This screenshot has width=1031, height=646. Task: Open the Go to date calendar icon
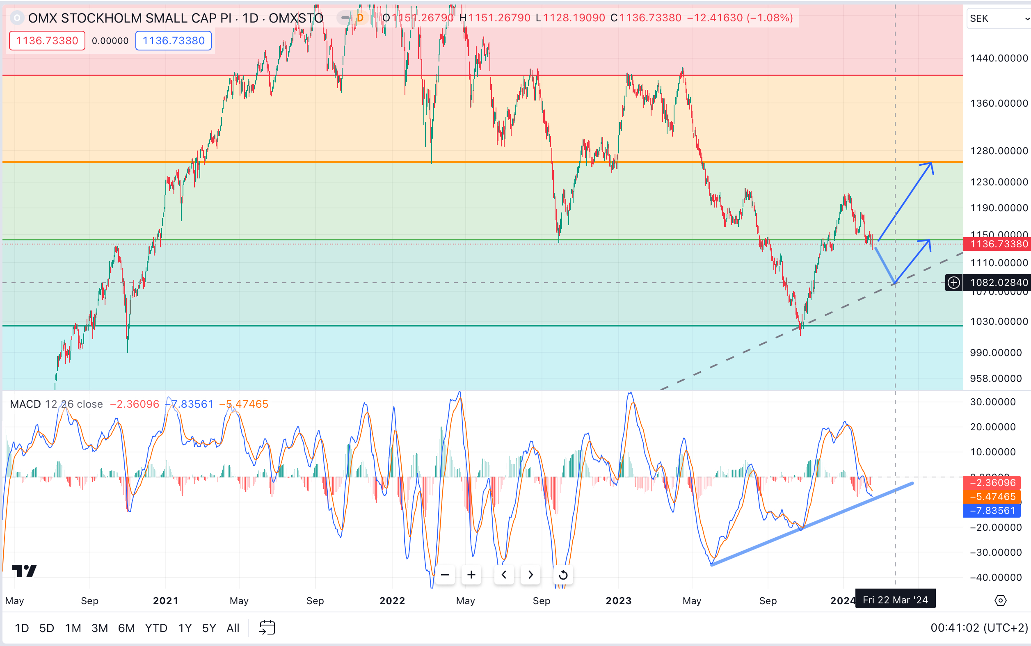tap(267, 628)
